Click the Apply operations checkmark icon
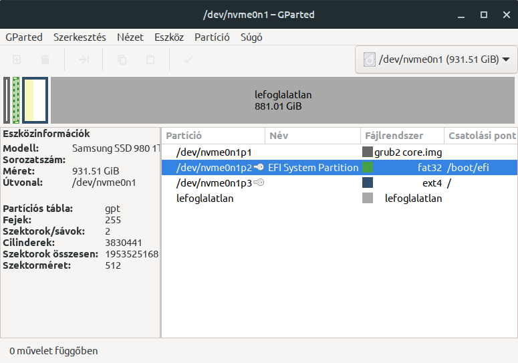Image resolution: width=518 pixels, height=363 pixels. [x=188, y=59]
